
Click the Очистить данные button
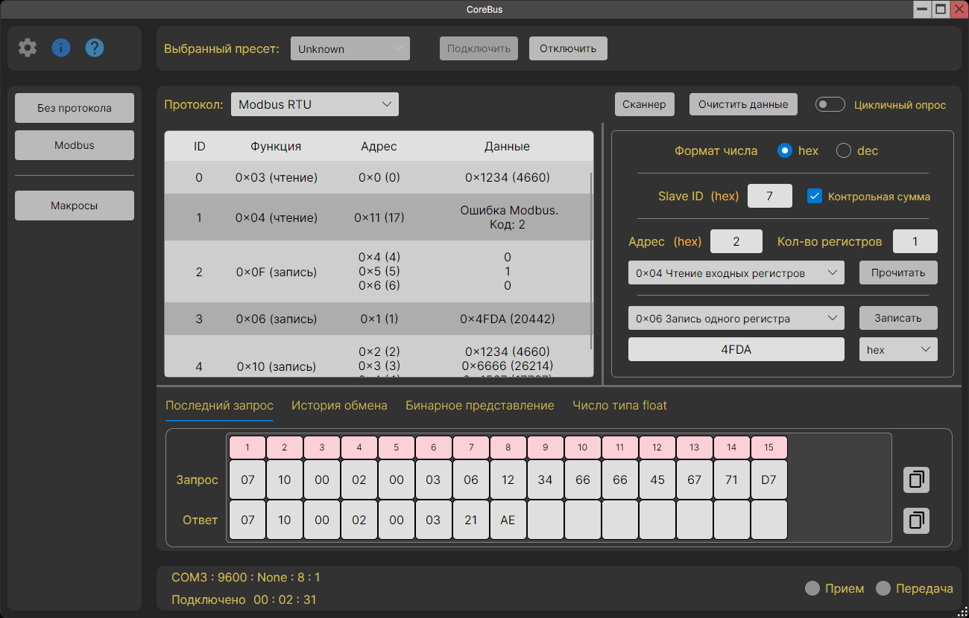pos(743,104)
